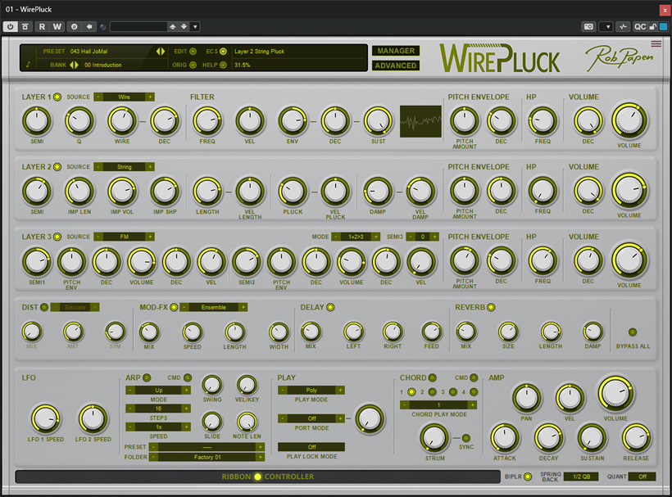
Task: Toggle the DELAY power LED
Action: coord(330,307)
